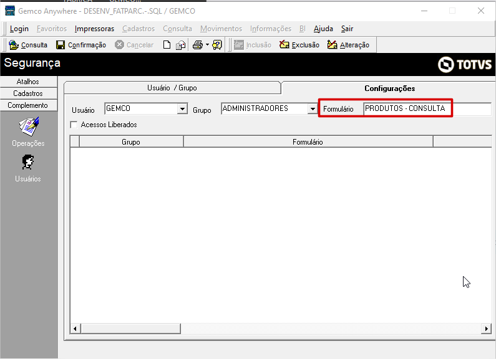
Task: Open the Cadastros menu in menu bar
Action: [139, 29]
